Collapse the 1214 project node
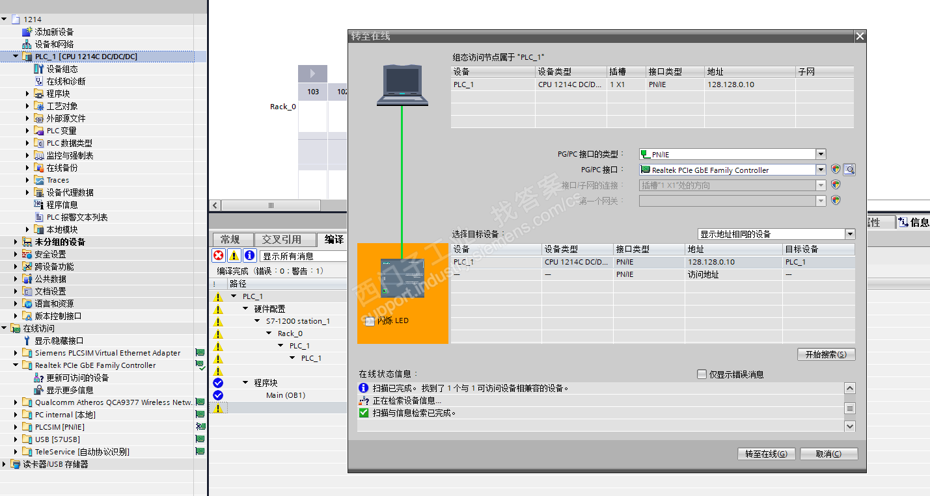Viewport: 930px width, 496px height. [4, 20]
